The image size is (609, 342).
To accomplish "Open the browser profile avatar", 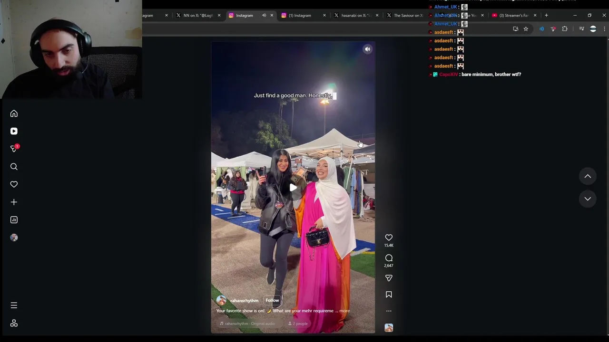I will tap(593, 29).
